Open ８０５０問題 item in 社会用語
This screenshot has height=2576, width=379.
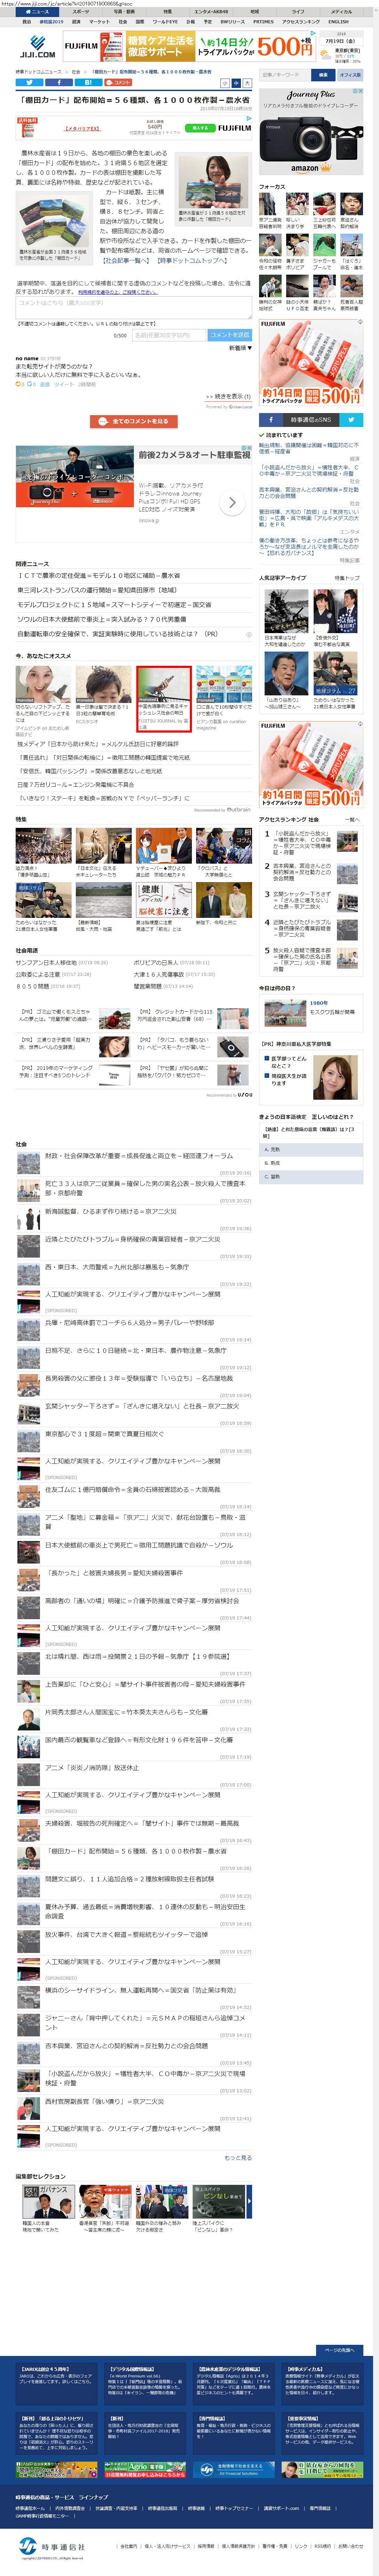pos(32,986)
